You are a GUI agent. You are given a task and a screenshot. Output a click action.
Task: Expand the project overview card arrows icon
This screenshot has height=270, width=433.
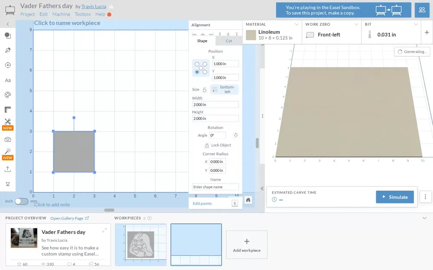coord(104,230)
